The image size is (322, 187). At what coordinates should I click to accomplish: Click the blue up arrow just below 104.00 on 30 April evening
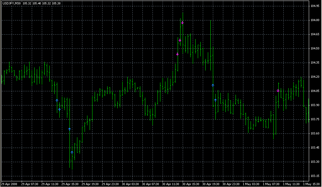215,100
